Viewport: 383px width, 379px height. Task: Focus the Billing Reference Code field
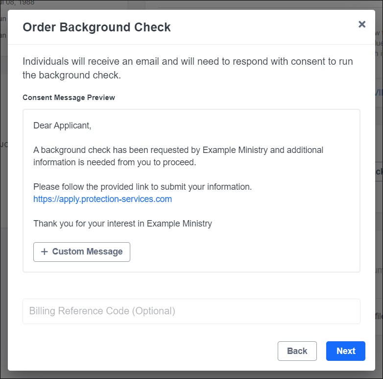pyautogui.click(x=191, y=311)
